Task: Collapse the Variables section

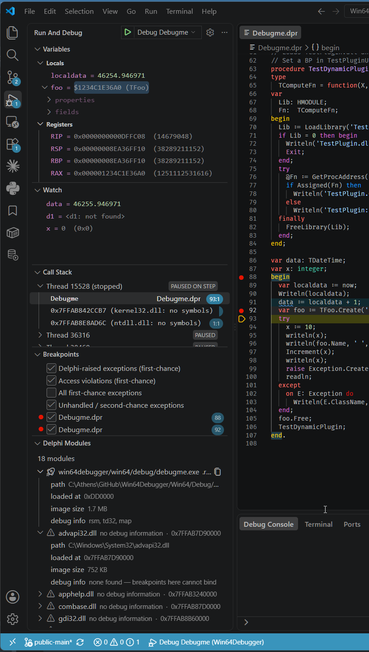Action: tap(37, 49)
